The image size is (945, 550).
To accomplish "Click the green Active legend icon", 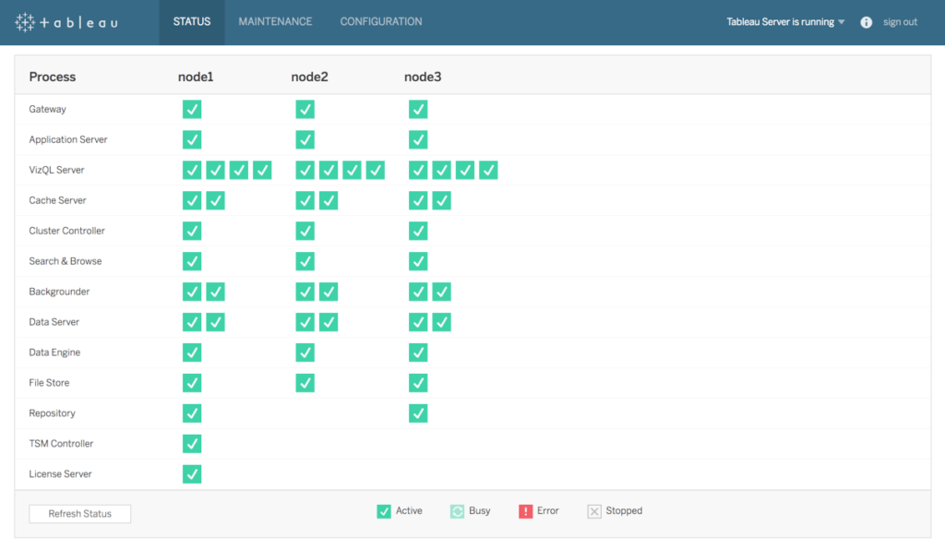I will 384,511.
